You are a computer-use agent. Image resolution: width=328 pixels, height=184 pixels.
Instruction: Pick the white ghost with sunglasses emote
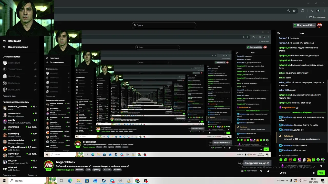point(304,160)
